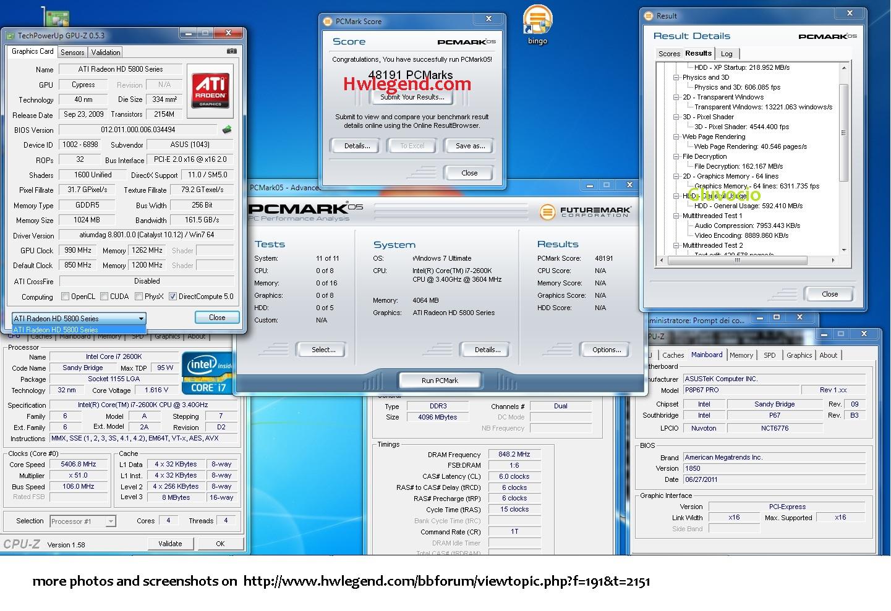
Task: Collapse the 2D - Graphics Memory node
Action: [676, 176]
